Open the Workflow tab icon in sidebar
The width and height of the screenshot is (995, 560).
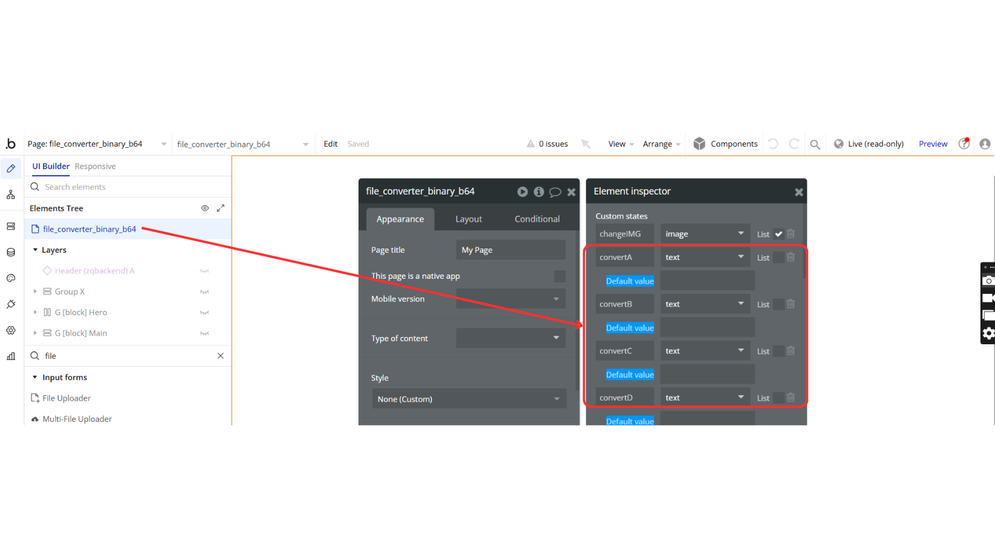(11, 195)
